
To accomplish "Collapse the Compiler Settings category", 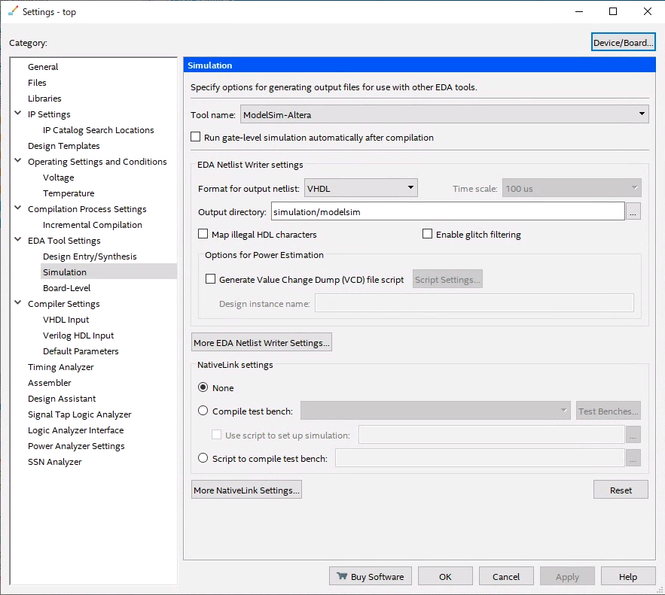I will click(x=17, y=303).
